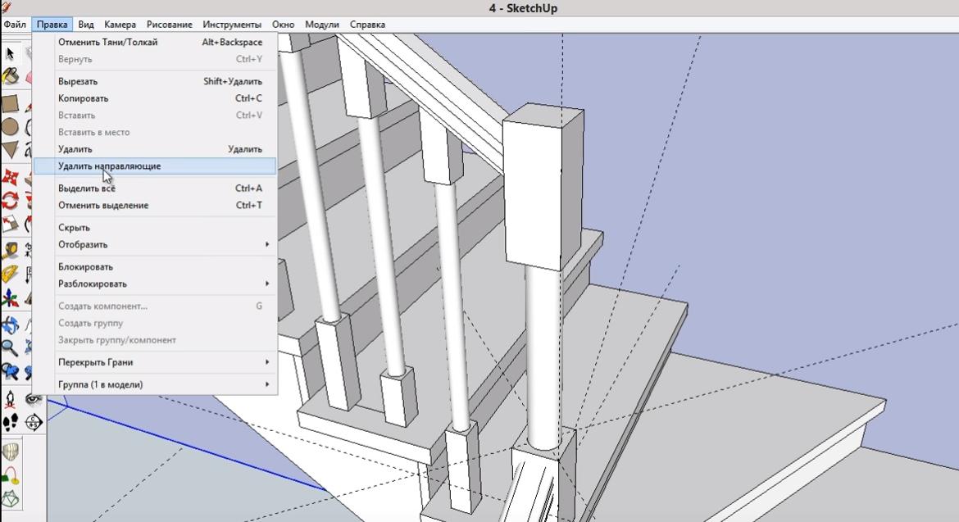The image size is (959, 522).
Task: Click Удалить направляющие menu entry
Action: click(x=156, y=166)
